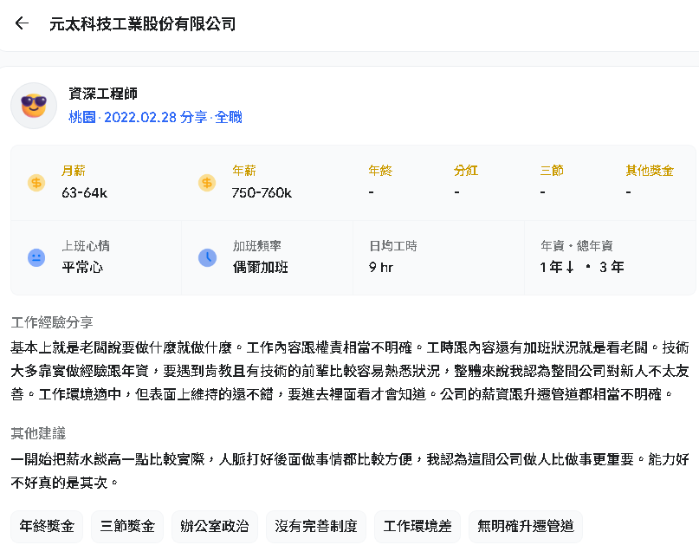The image size is (699, 545).
Task: Click the seniority value 1 年↓ · 3 年
Action: click(x=582, y=267)
